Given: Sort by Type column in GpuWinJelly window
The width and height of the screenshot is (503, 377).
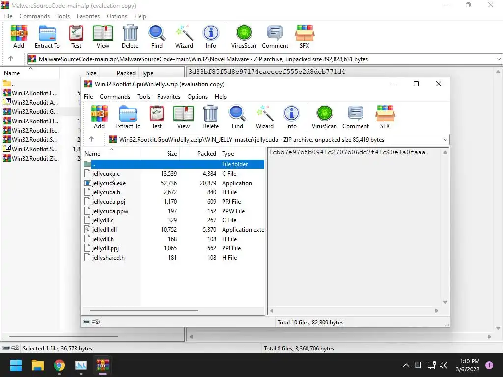Looking at the screenshot, I should pyautogui.click(x=242, y=153).
